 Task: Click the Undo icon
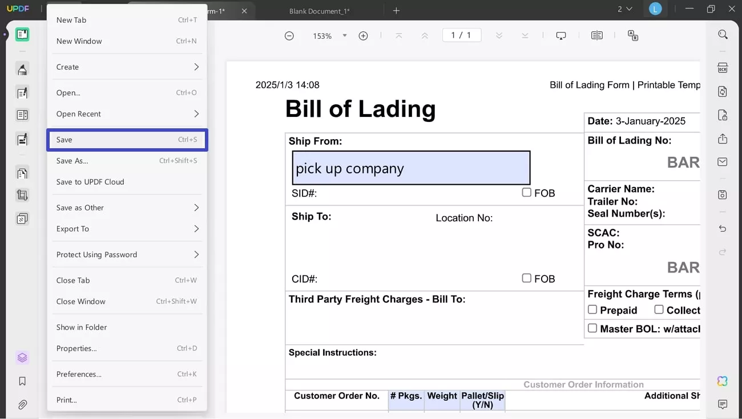pos(722,229)
